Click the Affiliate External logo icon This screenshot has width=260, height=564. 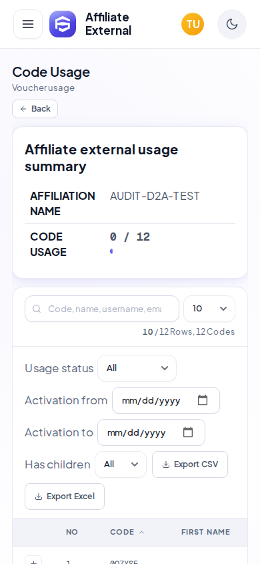pos(63,24)
